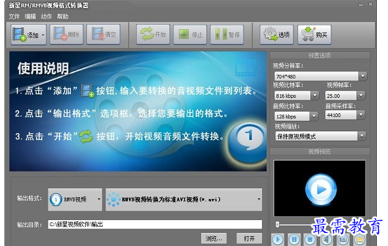Image resolution: width=388 pixels, height=246 pixels.
Task: Open the 文件 menu
Action: [x=14, y=17]
